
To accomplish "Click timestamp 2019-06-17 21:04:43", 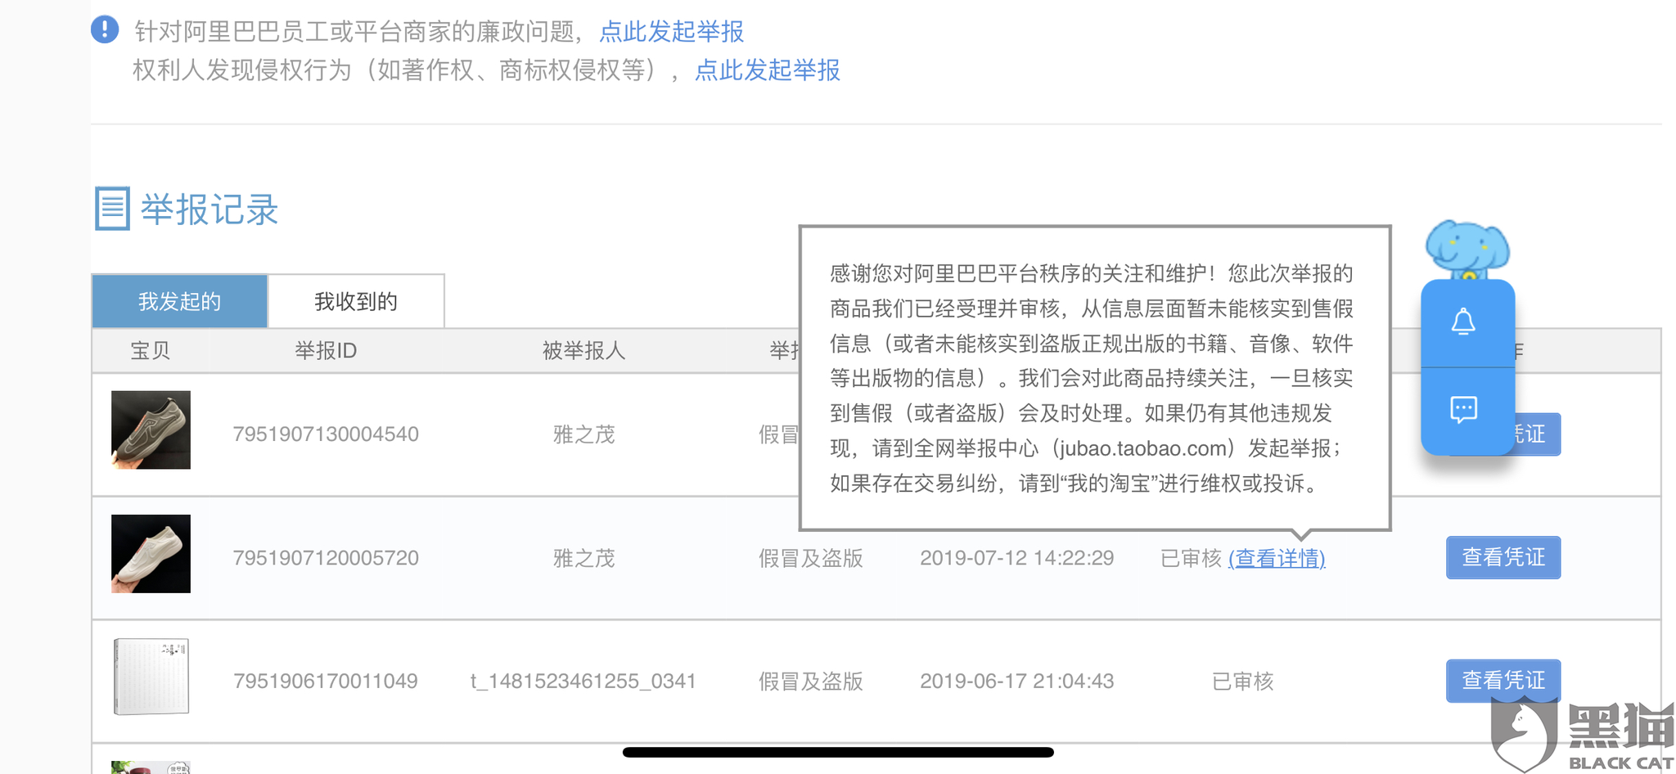I will [x=1016, y=681].
